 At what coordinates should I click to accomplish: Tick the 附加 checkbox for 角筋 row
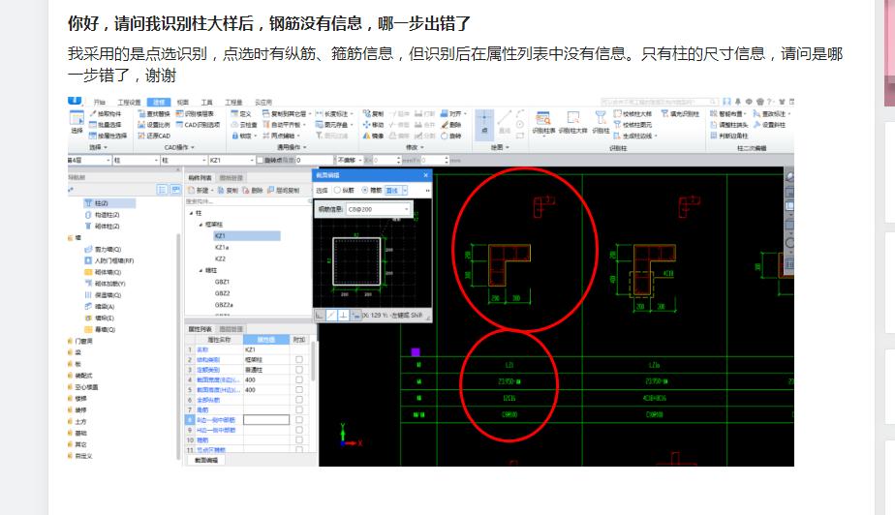(299, 410)
